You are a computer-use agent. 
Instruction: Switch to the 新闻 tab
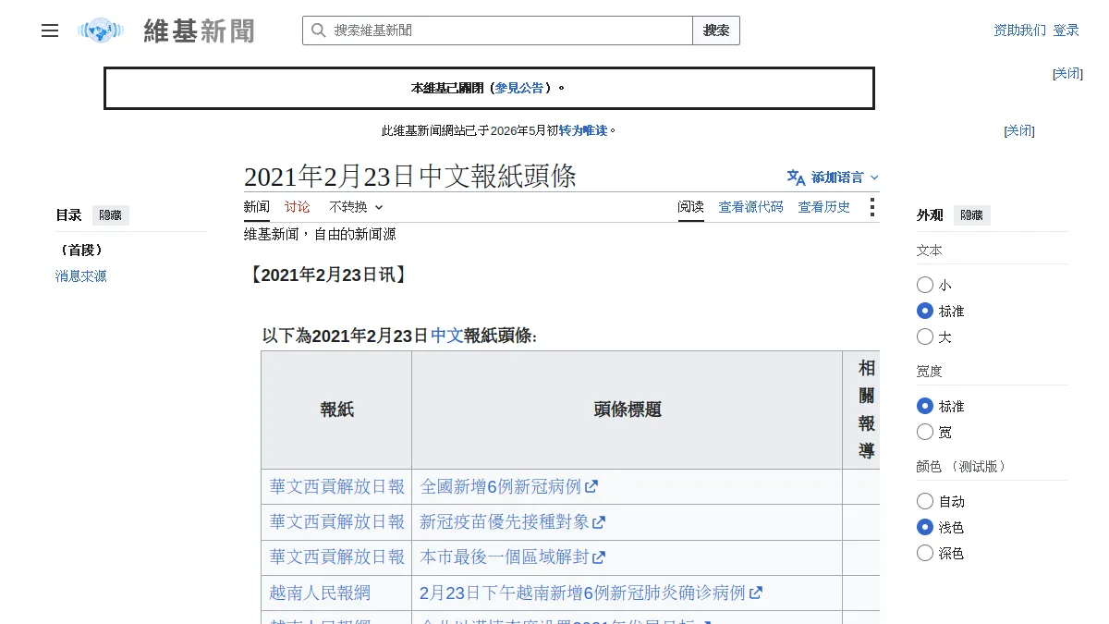tap(257, 207)
